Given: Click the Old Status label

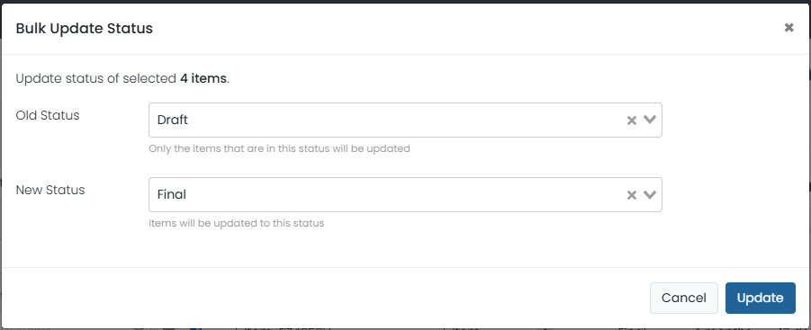Looking at the screenshot, I should tap(48, 115).
